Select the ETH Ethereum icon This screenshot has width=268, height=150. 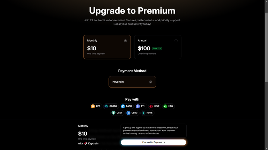click(138, 106)
